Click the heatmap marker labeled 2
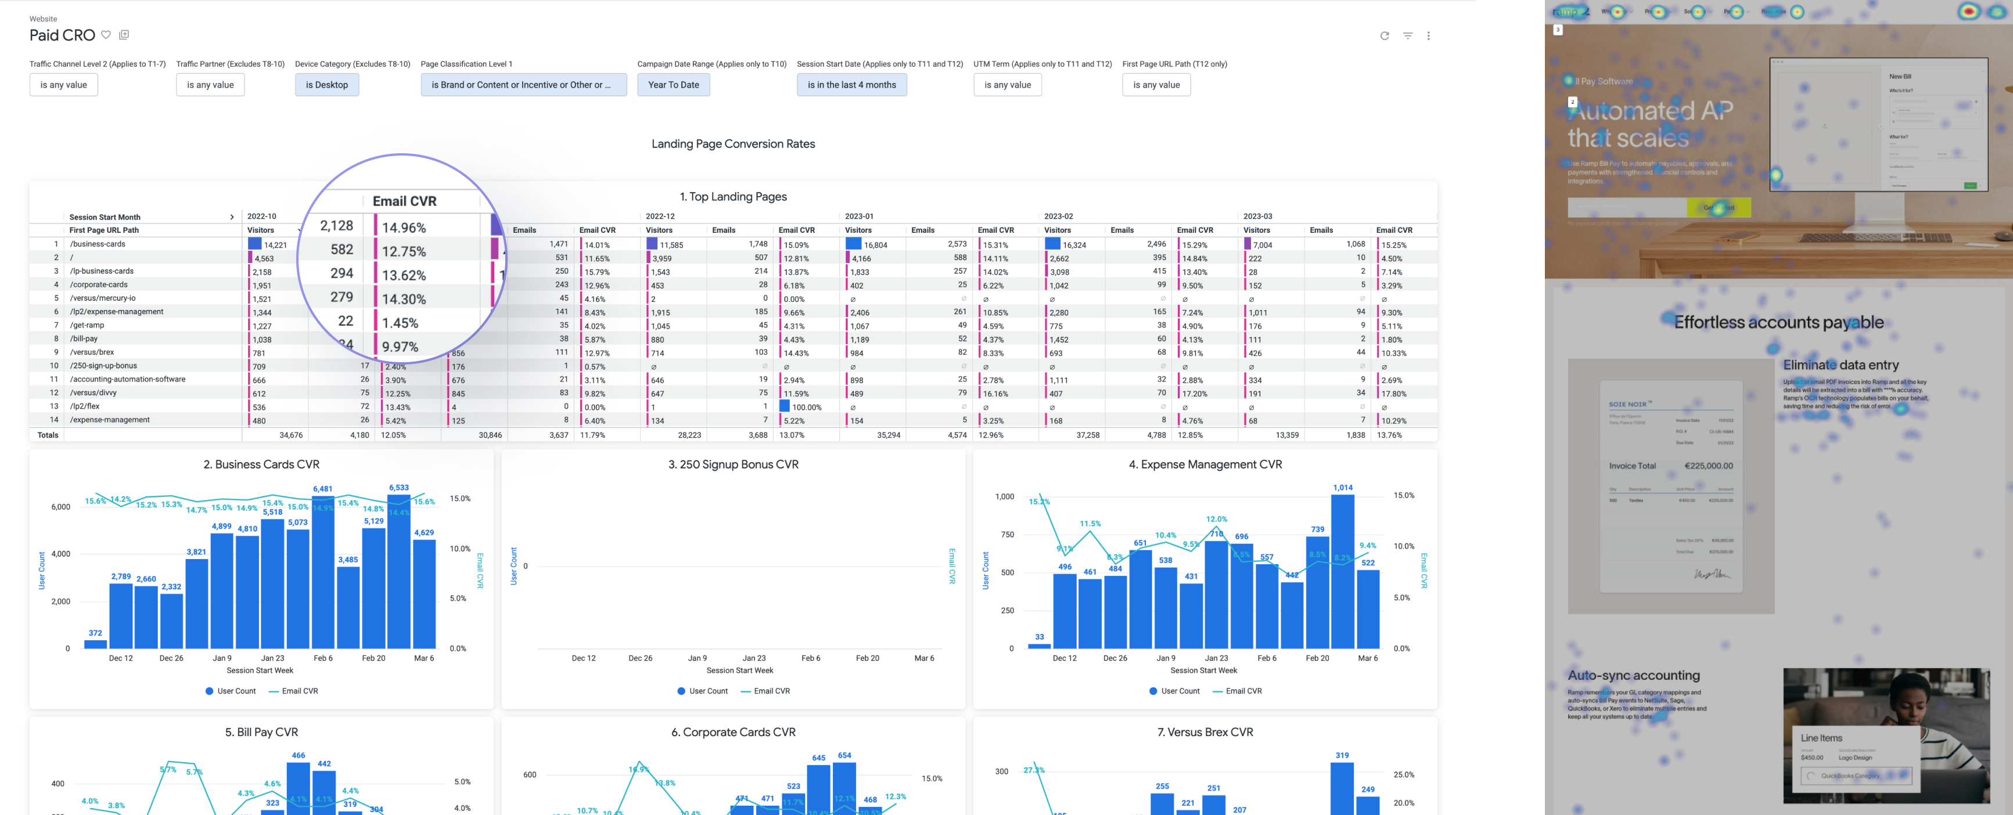Viewport: 2013px width, 815px height. pos(1572,102)
